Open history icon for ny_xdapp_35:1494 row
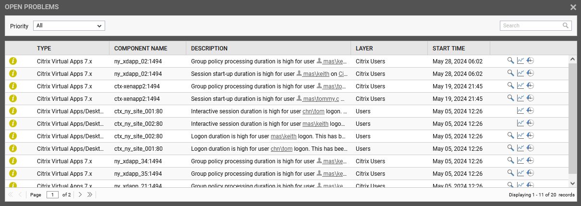Screen dimensions: 581x206 click(530, 173)
